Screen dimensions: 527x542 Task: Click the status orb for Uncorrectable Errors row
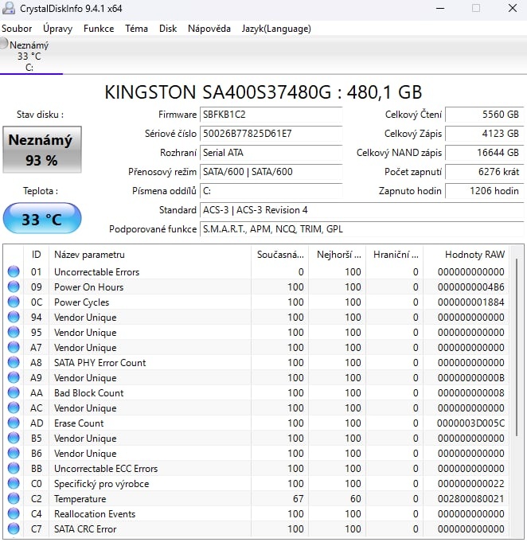click(x=14, y=271)
